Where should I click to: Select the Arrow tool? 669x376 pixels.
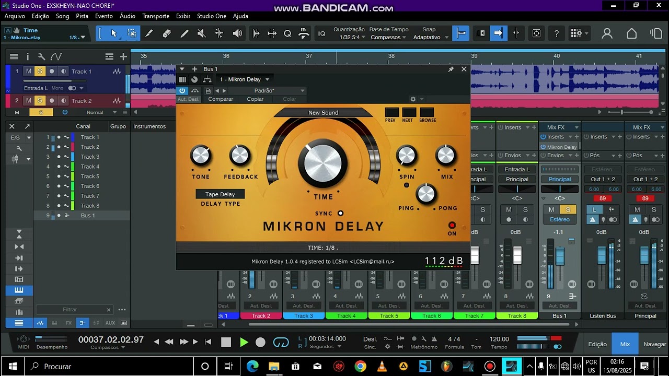(114, 33)
